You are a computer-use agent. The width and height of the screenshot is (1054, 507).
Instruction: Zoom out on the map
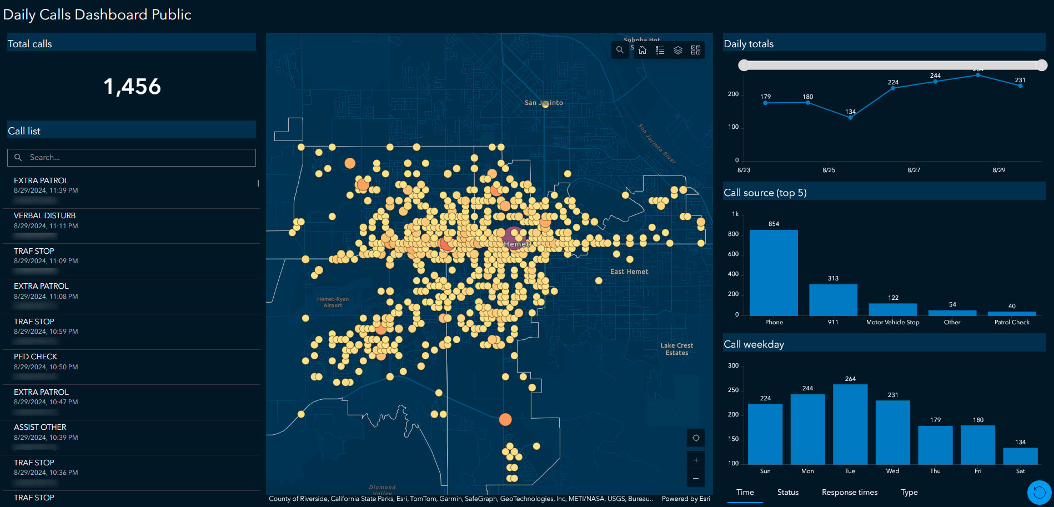[696, 478]
